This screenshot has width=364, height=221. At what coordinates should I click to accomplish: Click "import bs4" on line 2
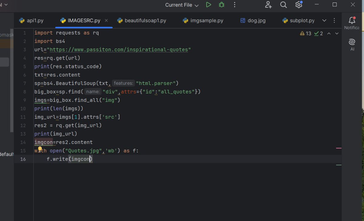(49, 41)
